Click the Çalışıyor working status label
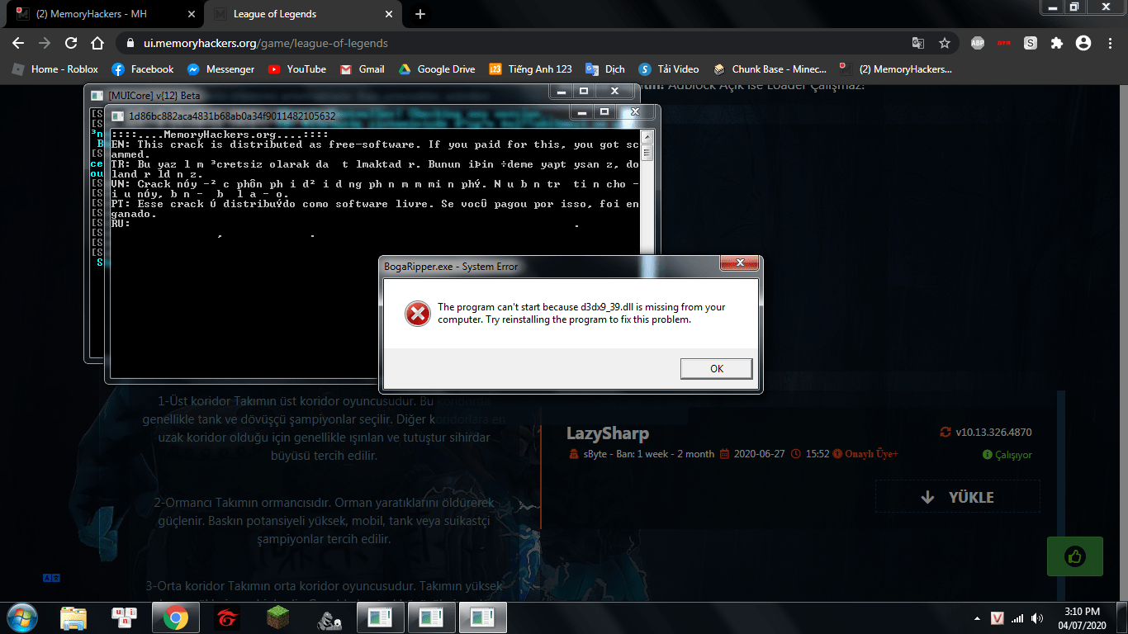The image size is (1128, 634). (1007, 455)
